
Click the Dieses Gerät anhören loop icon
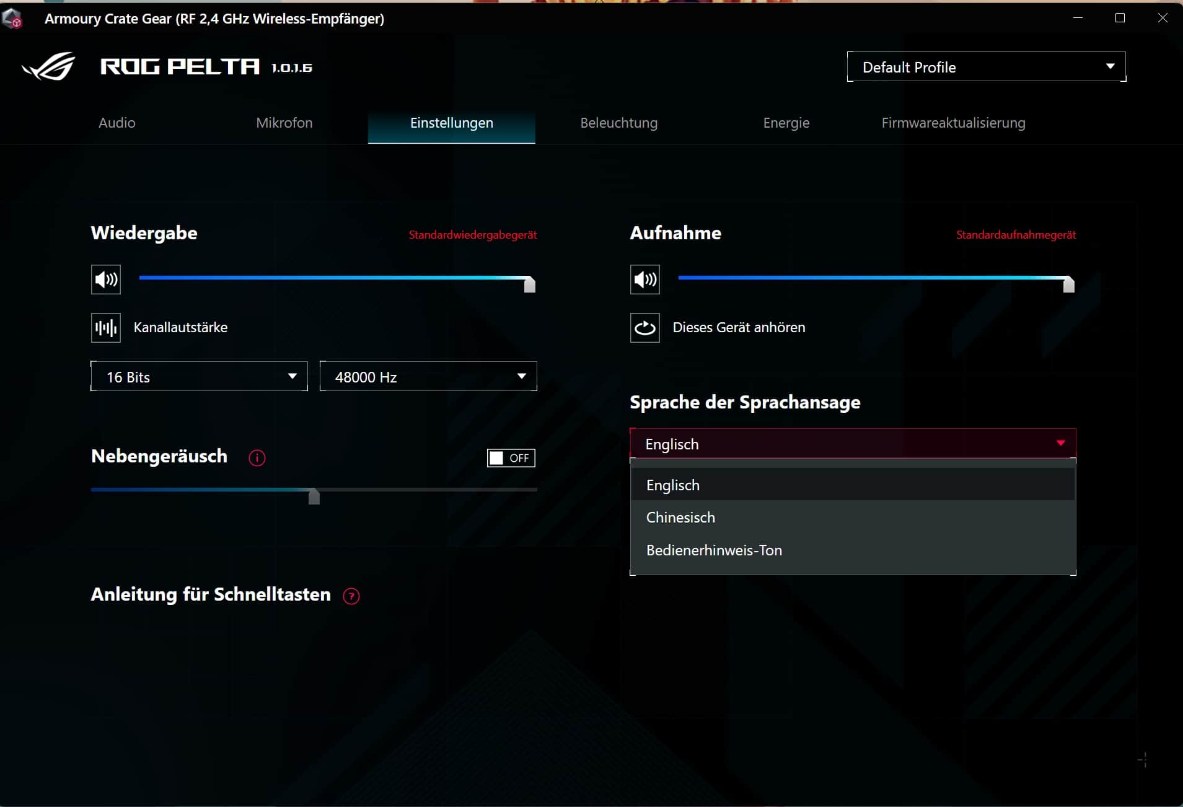pyautogui.click(x=644, y=328)
